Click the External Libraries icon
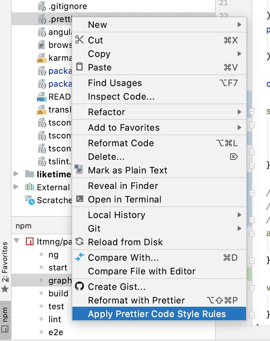270x341 pixels. tap(29, 187)
